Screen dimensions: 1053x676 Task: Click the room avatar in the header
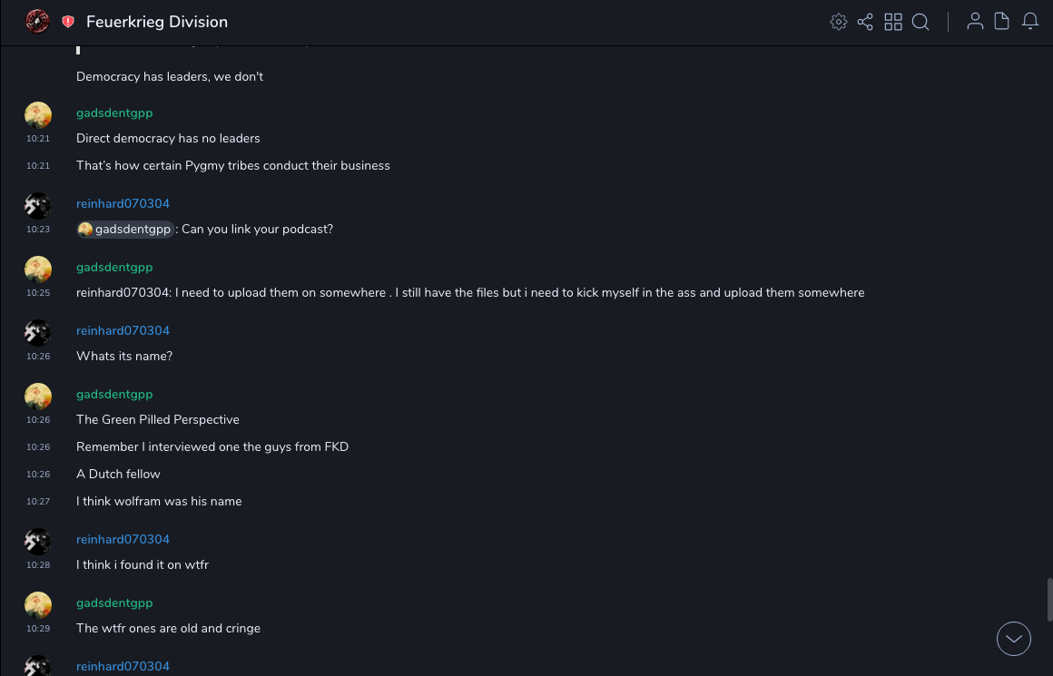pos(37,22)
